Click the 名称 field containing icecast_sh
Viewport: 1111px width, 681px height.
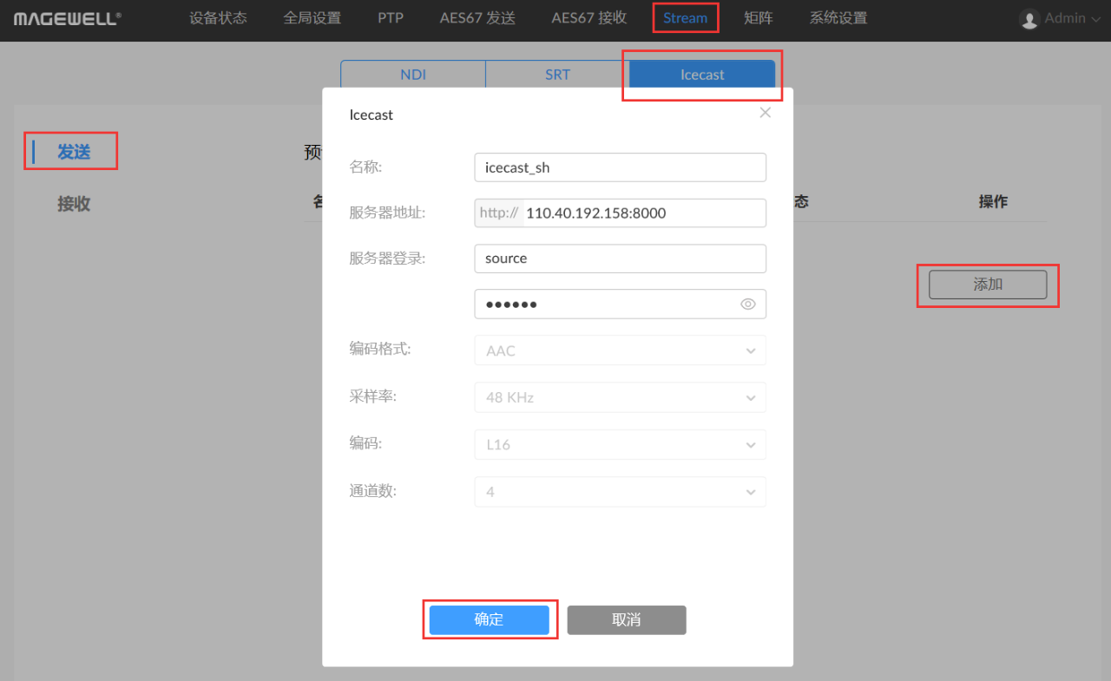pos(620,167)
